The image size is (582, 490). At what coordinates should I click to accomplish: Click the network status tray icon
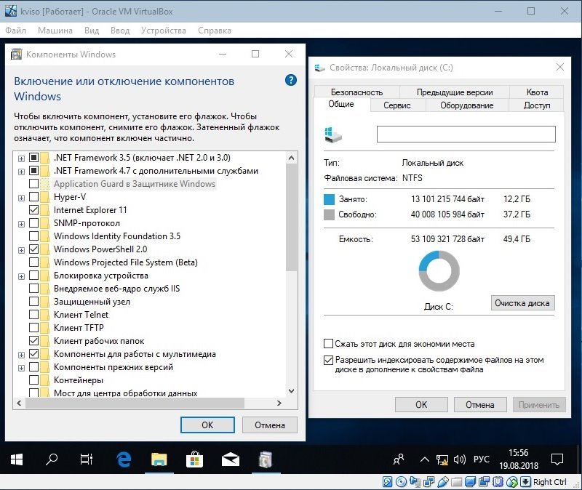point(442,460)
